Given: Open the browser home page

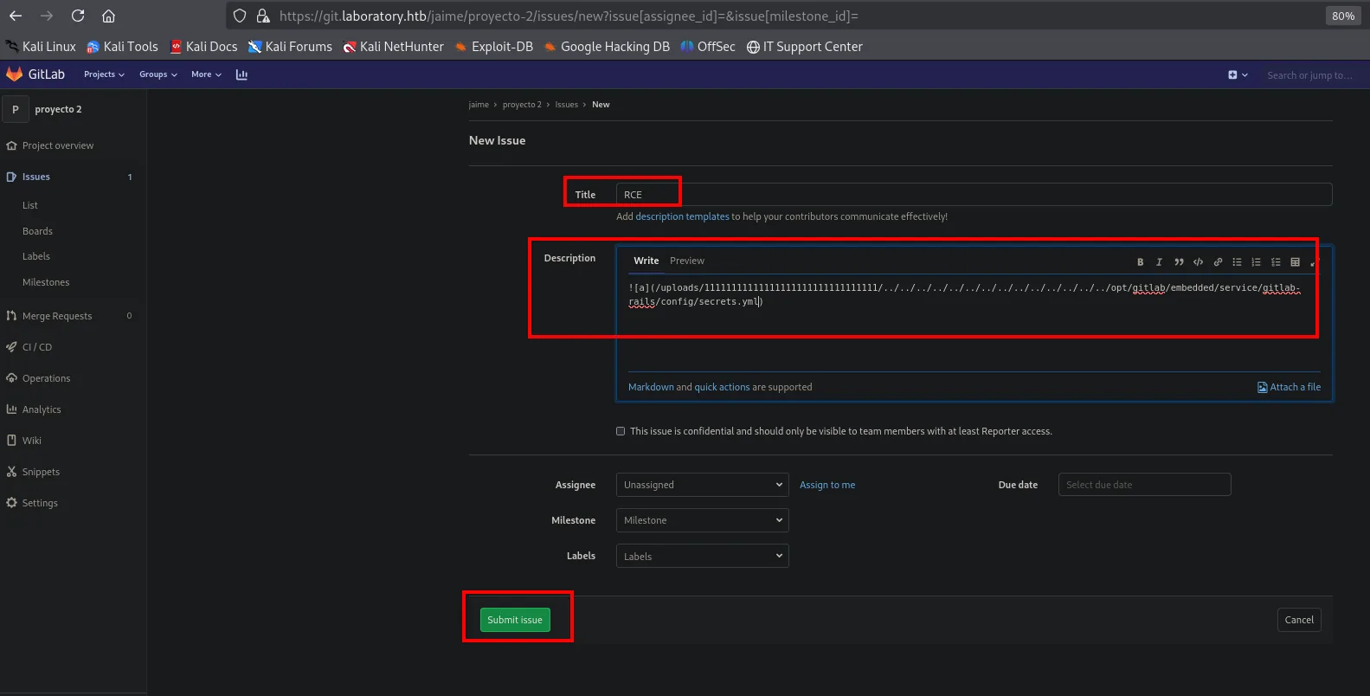Looking at the screenshot, I should click(x=108, y=16).
